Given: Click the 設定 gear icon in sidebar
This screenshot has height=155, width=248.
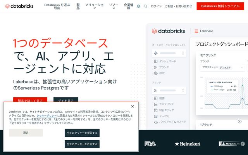Looking at the screenshot, I should [x=156, y=73].
